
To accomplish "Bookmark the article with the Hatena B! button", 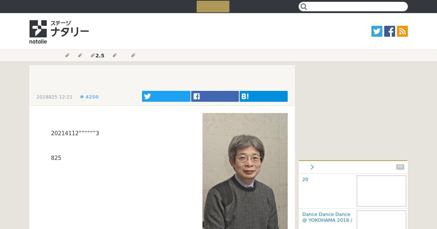I will coord(264,96).
